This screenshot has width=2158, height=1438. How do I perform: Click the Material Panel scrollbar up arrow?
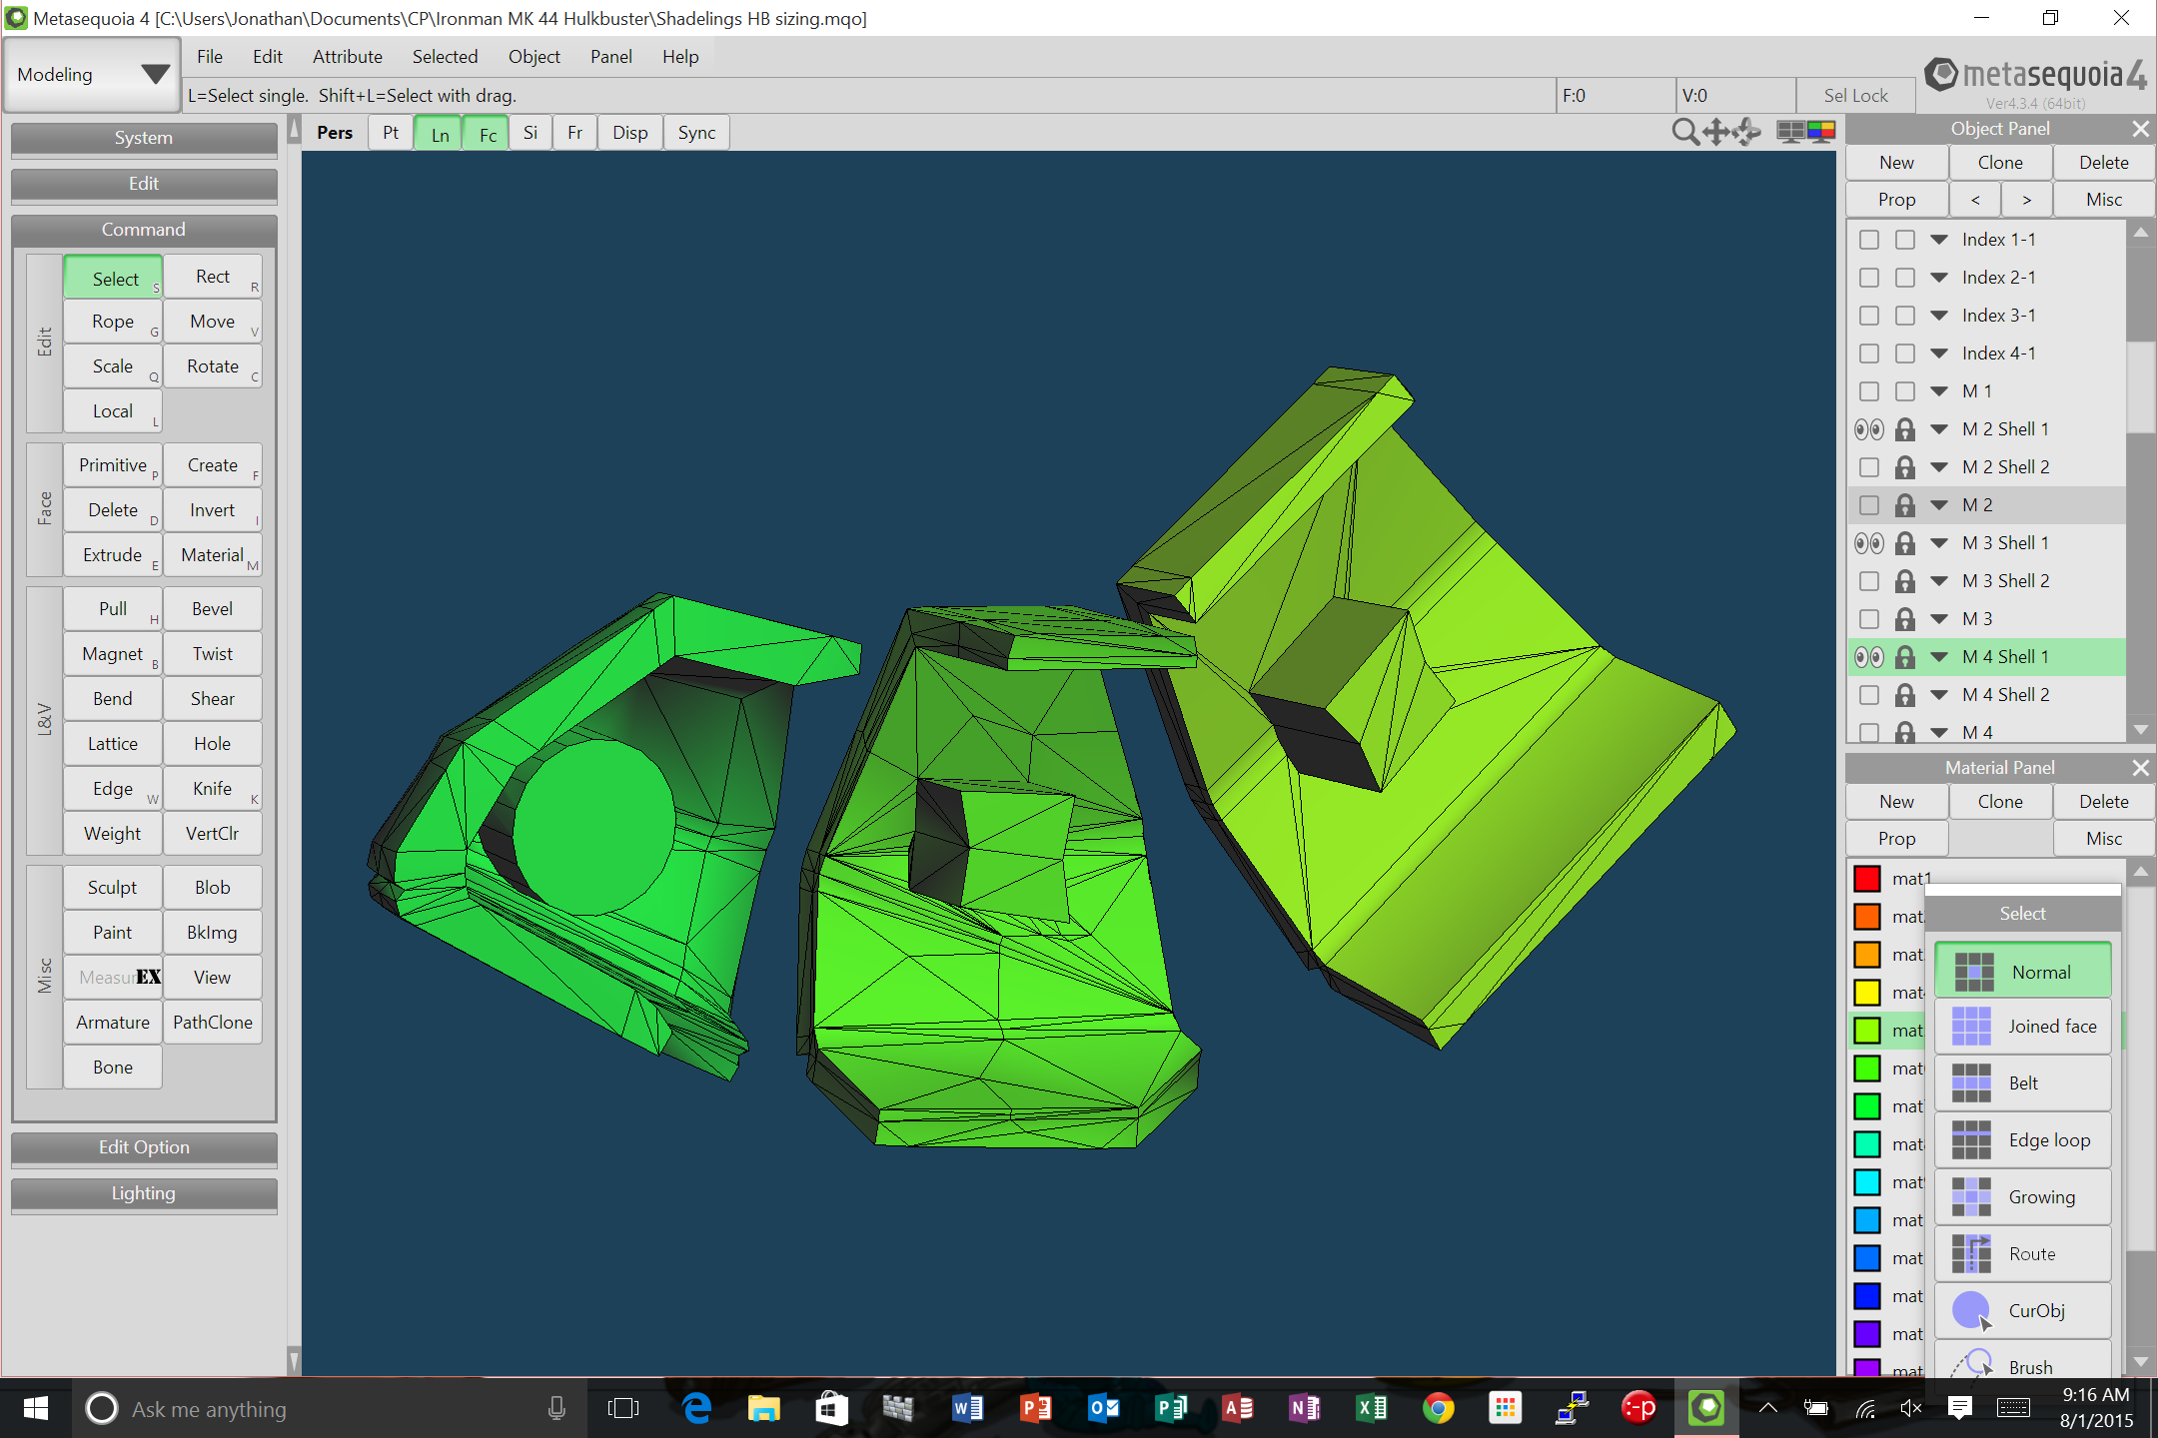click(x=2140, y=872)
